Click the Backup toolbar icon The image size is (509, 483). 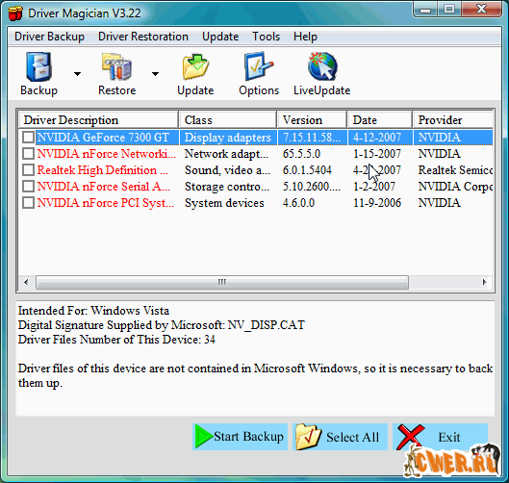(x=38, y=66)
